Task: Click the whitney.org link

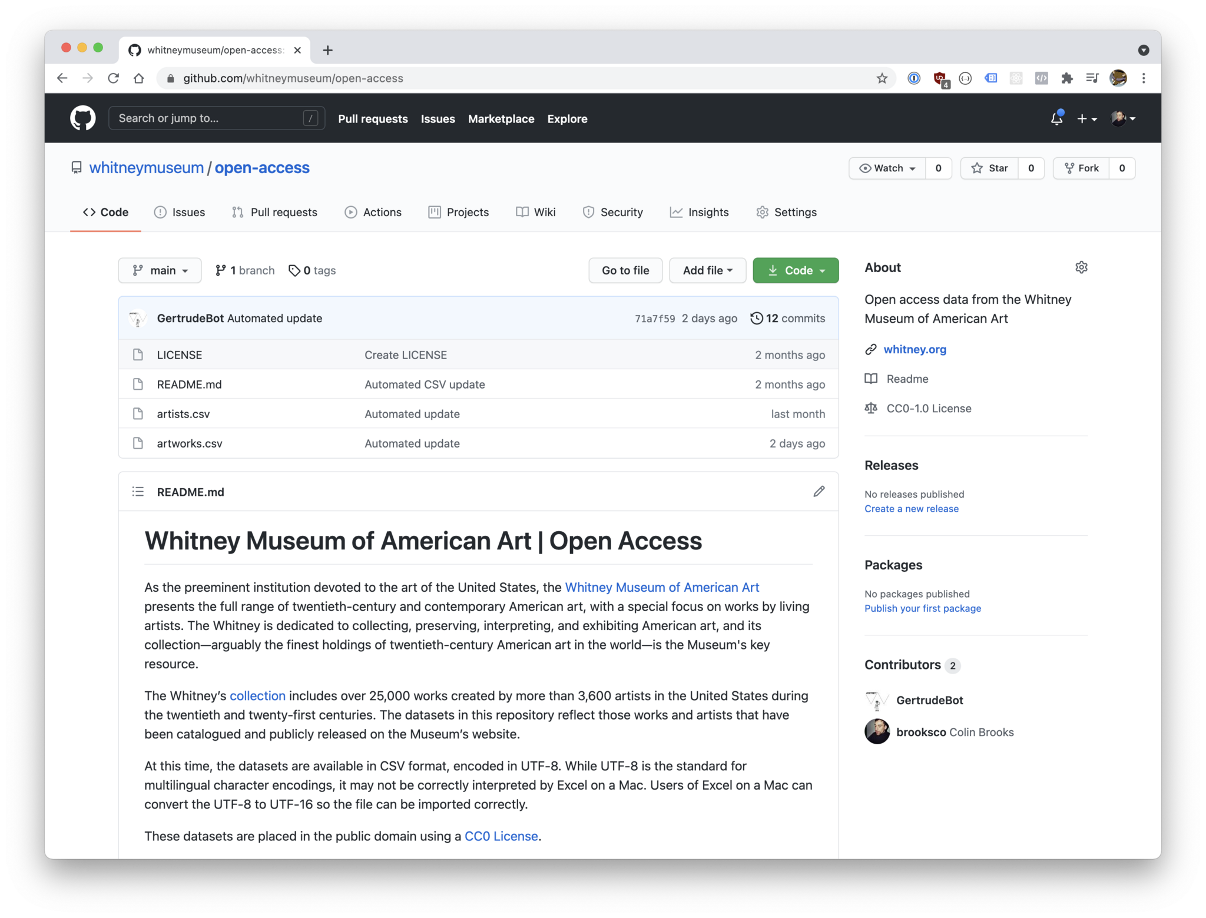Action: click(914, 349)
